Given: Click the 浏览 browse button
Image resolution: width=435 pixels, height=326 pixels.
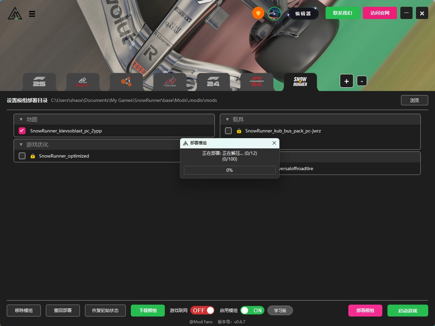Looking at the screenshot, I should 414,100.
